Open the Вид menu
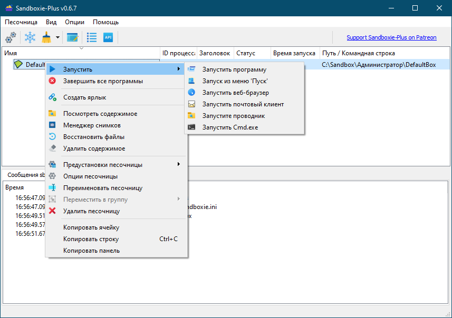This screenshot has height=318, width=452. coord(51,22)
